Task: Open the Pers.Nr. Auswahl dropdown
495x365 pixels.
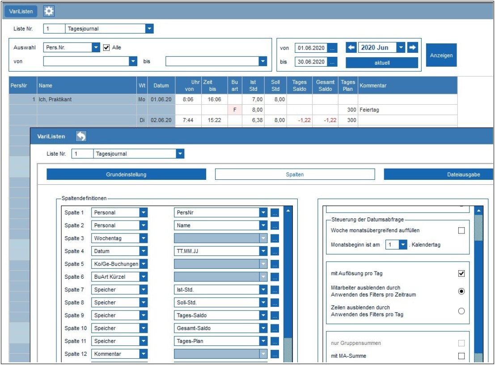Action: pyautogui.click(x=96, y=47)
